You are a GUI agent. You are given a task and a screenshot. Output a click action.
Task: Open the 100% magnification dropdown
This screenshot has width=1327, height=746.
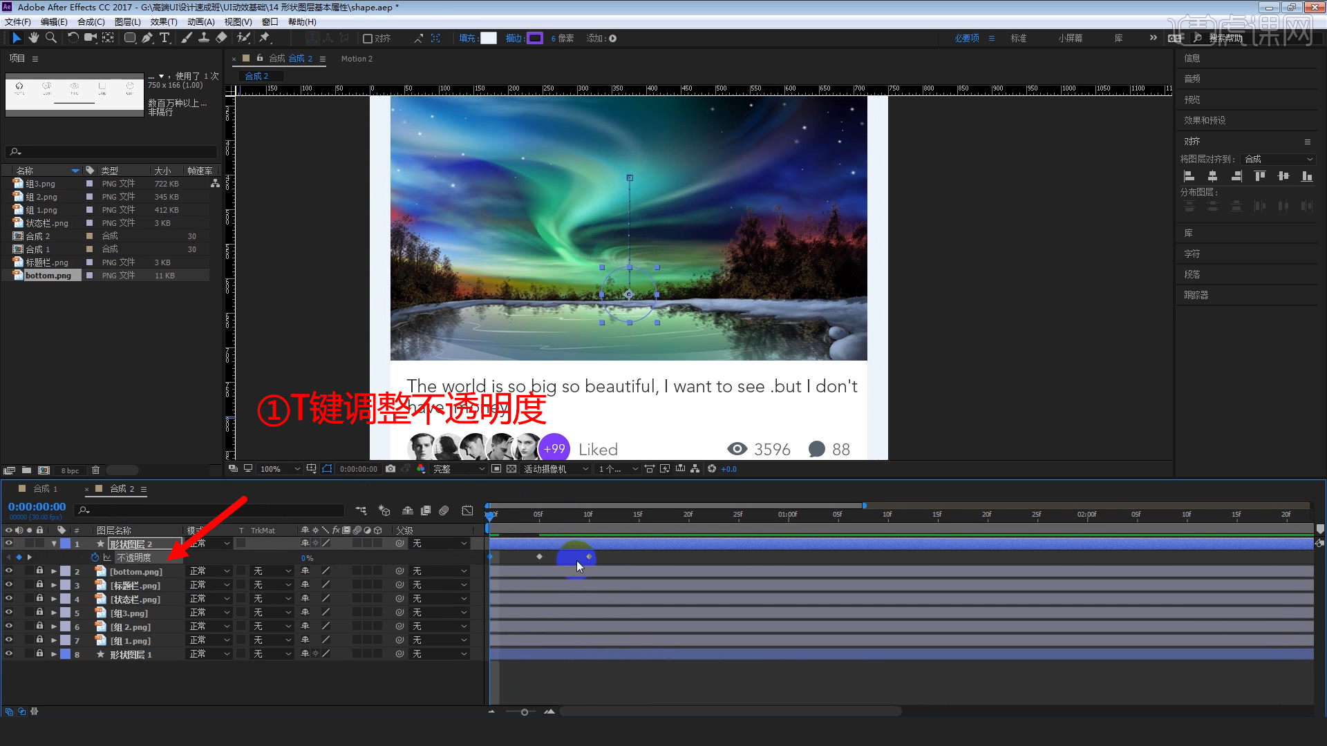click(x=279, y=469)
